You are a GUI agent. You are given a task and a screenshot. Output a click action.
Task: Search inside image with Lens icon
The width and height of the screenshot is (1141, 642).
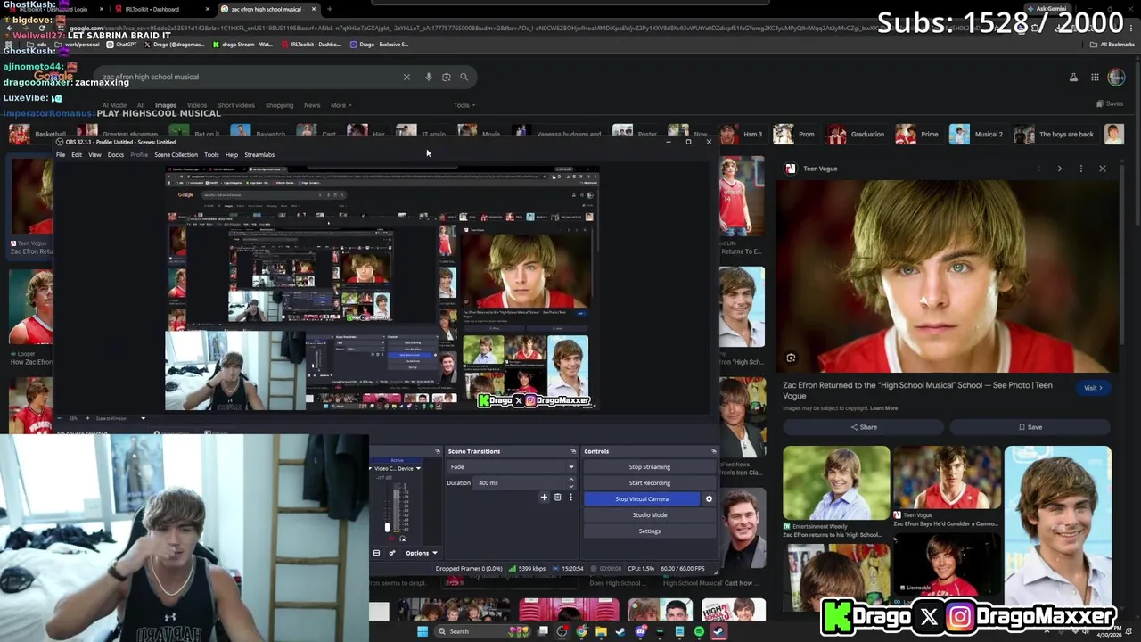[x=791, y=358]
